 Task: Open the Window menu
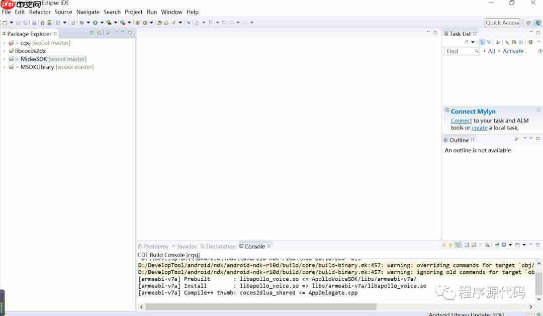[172, 12]
